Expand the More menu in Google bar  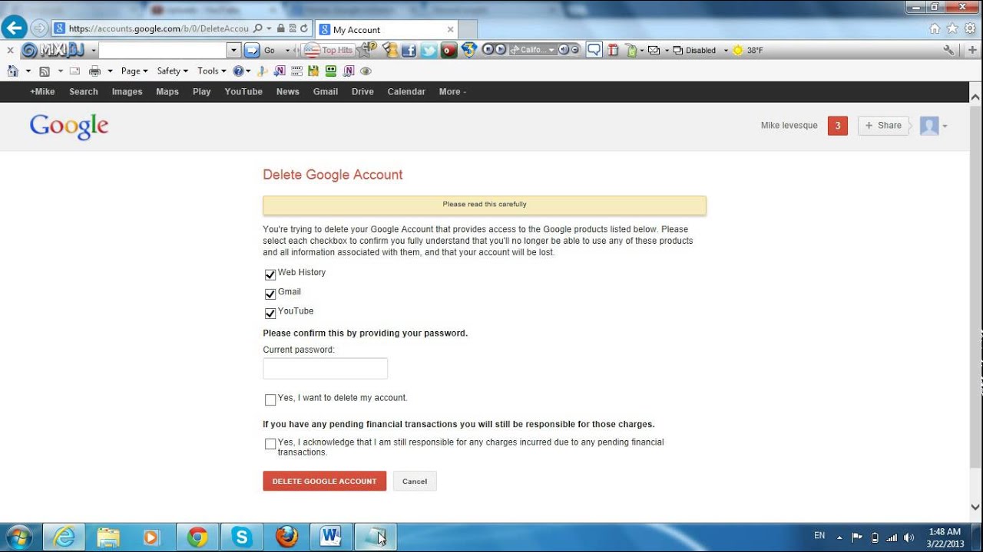(x=452, y=92)
